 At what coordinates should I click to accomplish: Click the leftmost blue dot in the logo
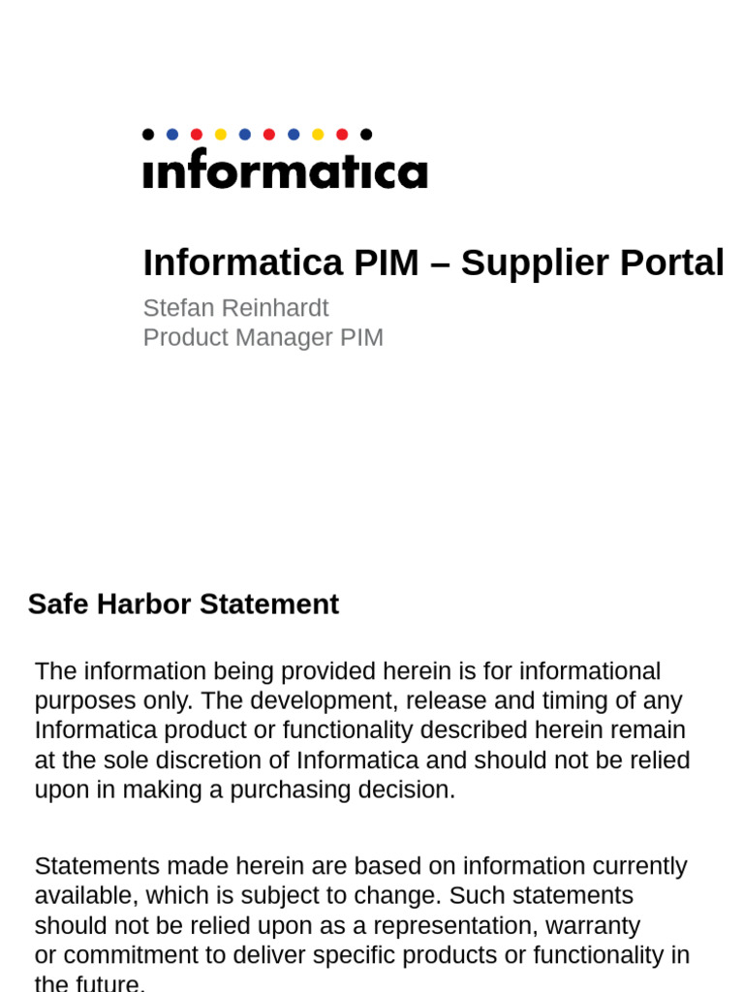click(x=172, y=134)
